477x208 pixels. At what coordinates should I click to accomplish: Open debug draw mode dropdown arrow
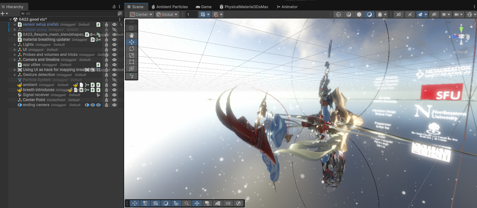[385, 14]
